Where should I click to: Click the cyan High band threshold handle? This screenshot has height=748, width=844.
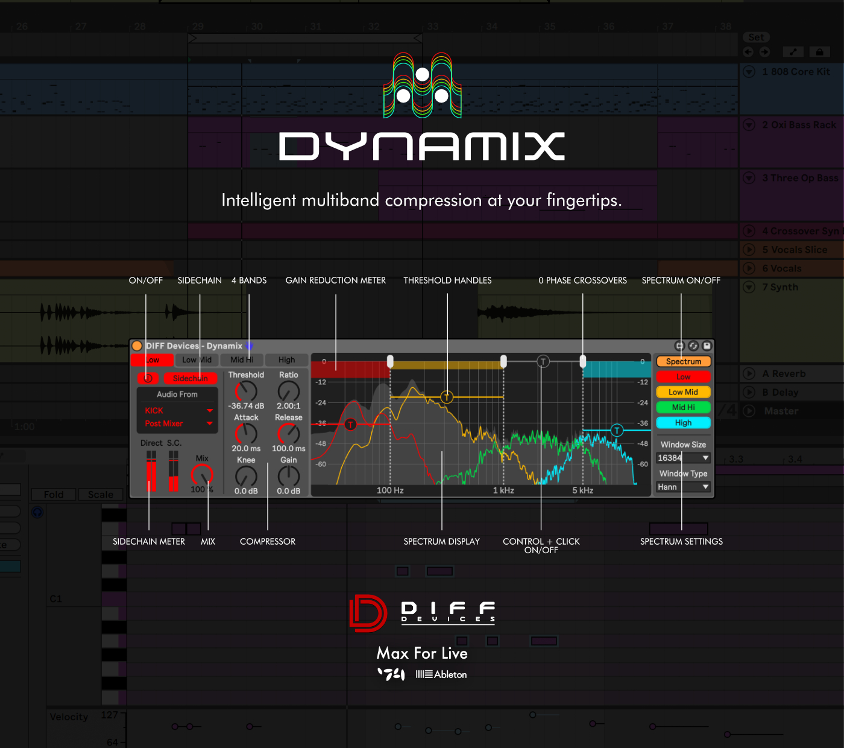point(617,430)
